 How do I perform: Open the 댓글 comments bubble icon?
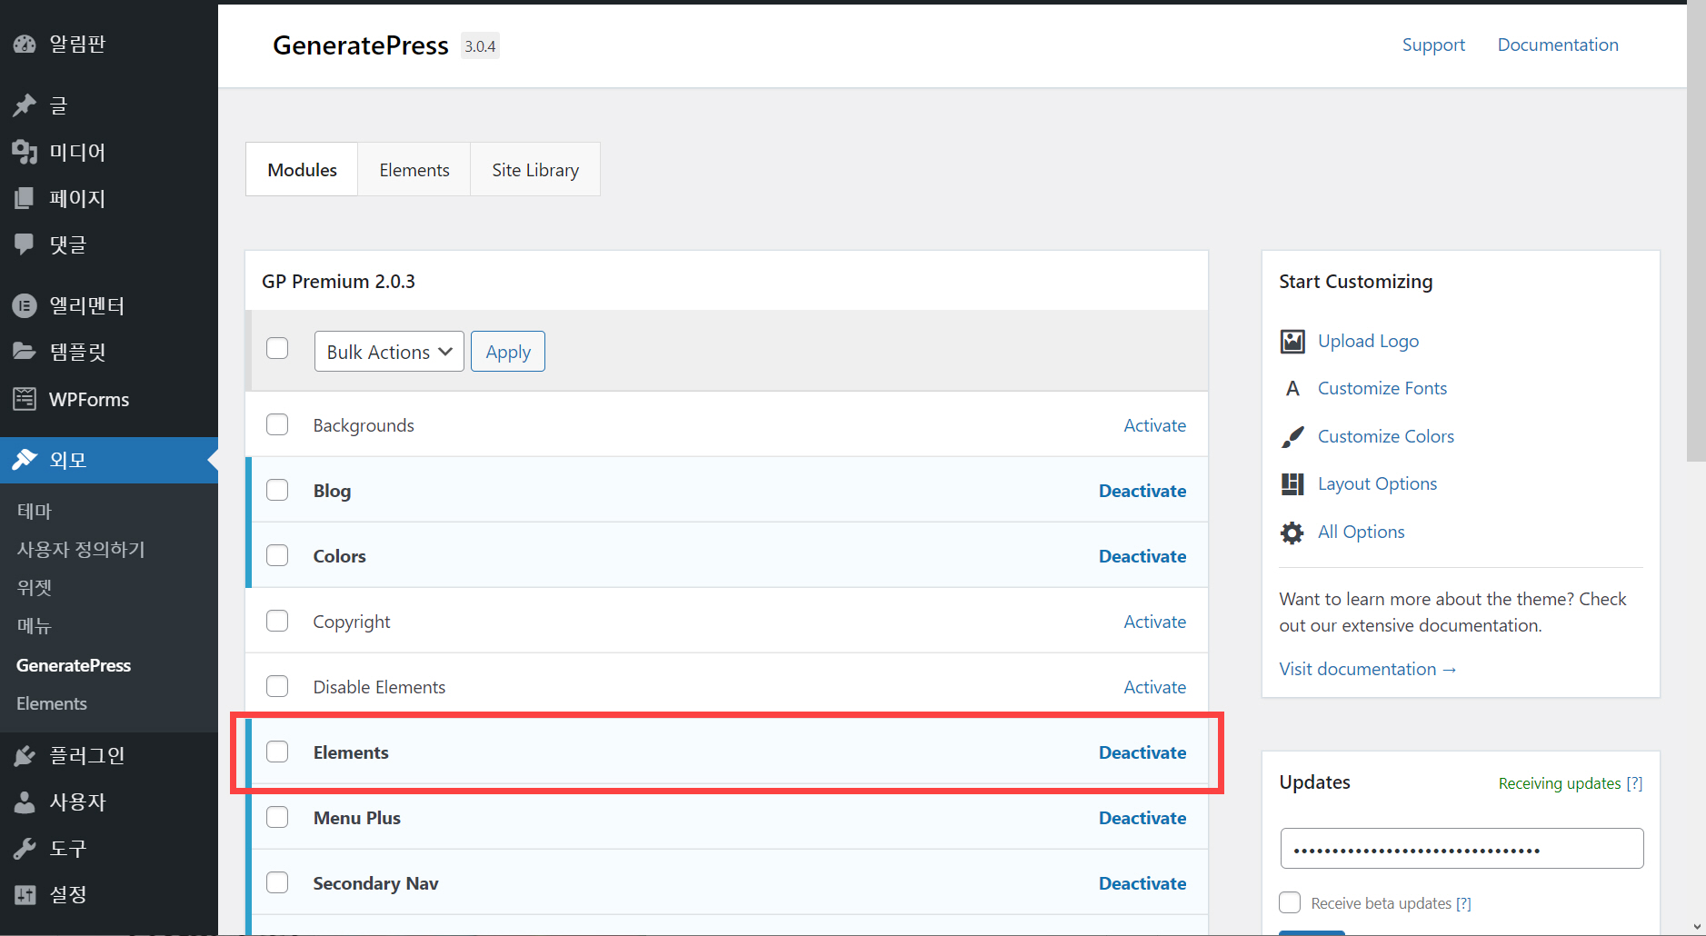coord(25,244)
